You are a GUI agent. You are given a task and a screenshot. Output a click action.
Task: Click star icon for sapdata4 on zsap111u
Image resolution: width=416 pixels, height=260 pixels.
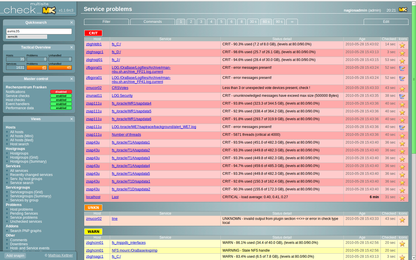402,104
